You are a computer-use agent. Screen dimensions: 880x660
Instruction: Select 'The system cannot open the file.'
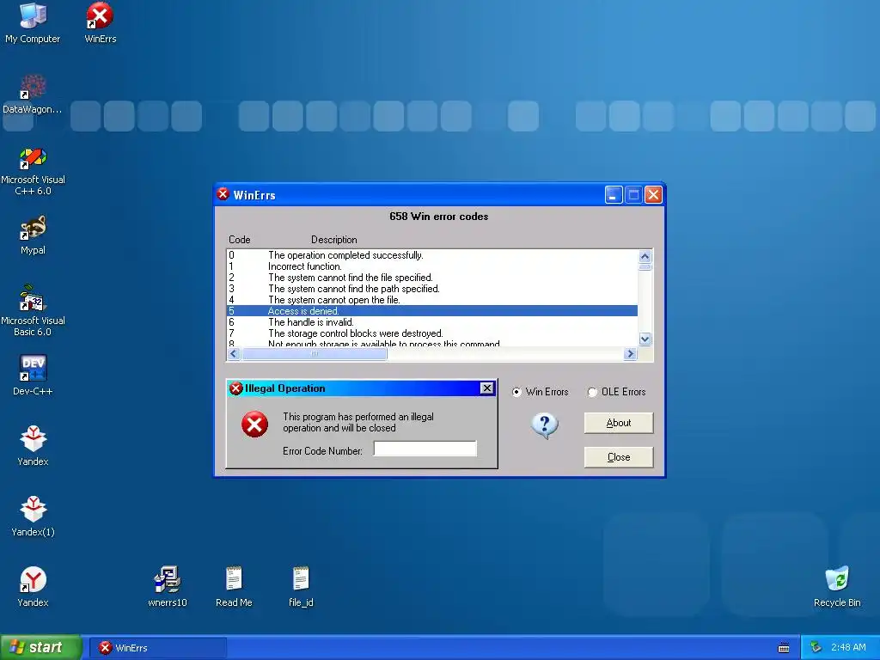(432, 300)
